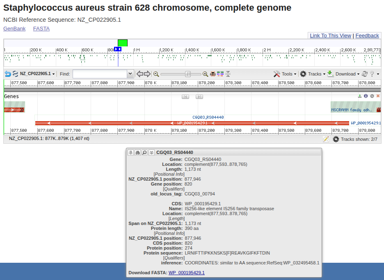
Task: Download FASTA for WP_000195429.1 link
Action: tap(187, 273)
